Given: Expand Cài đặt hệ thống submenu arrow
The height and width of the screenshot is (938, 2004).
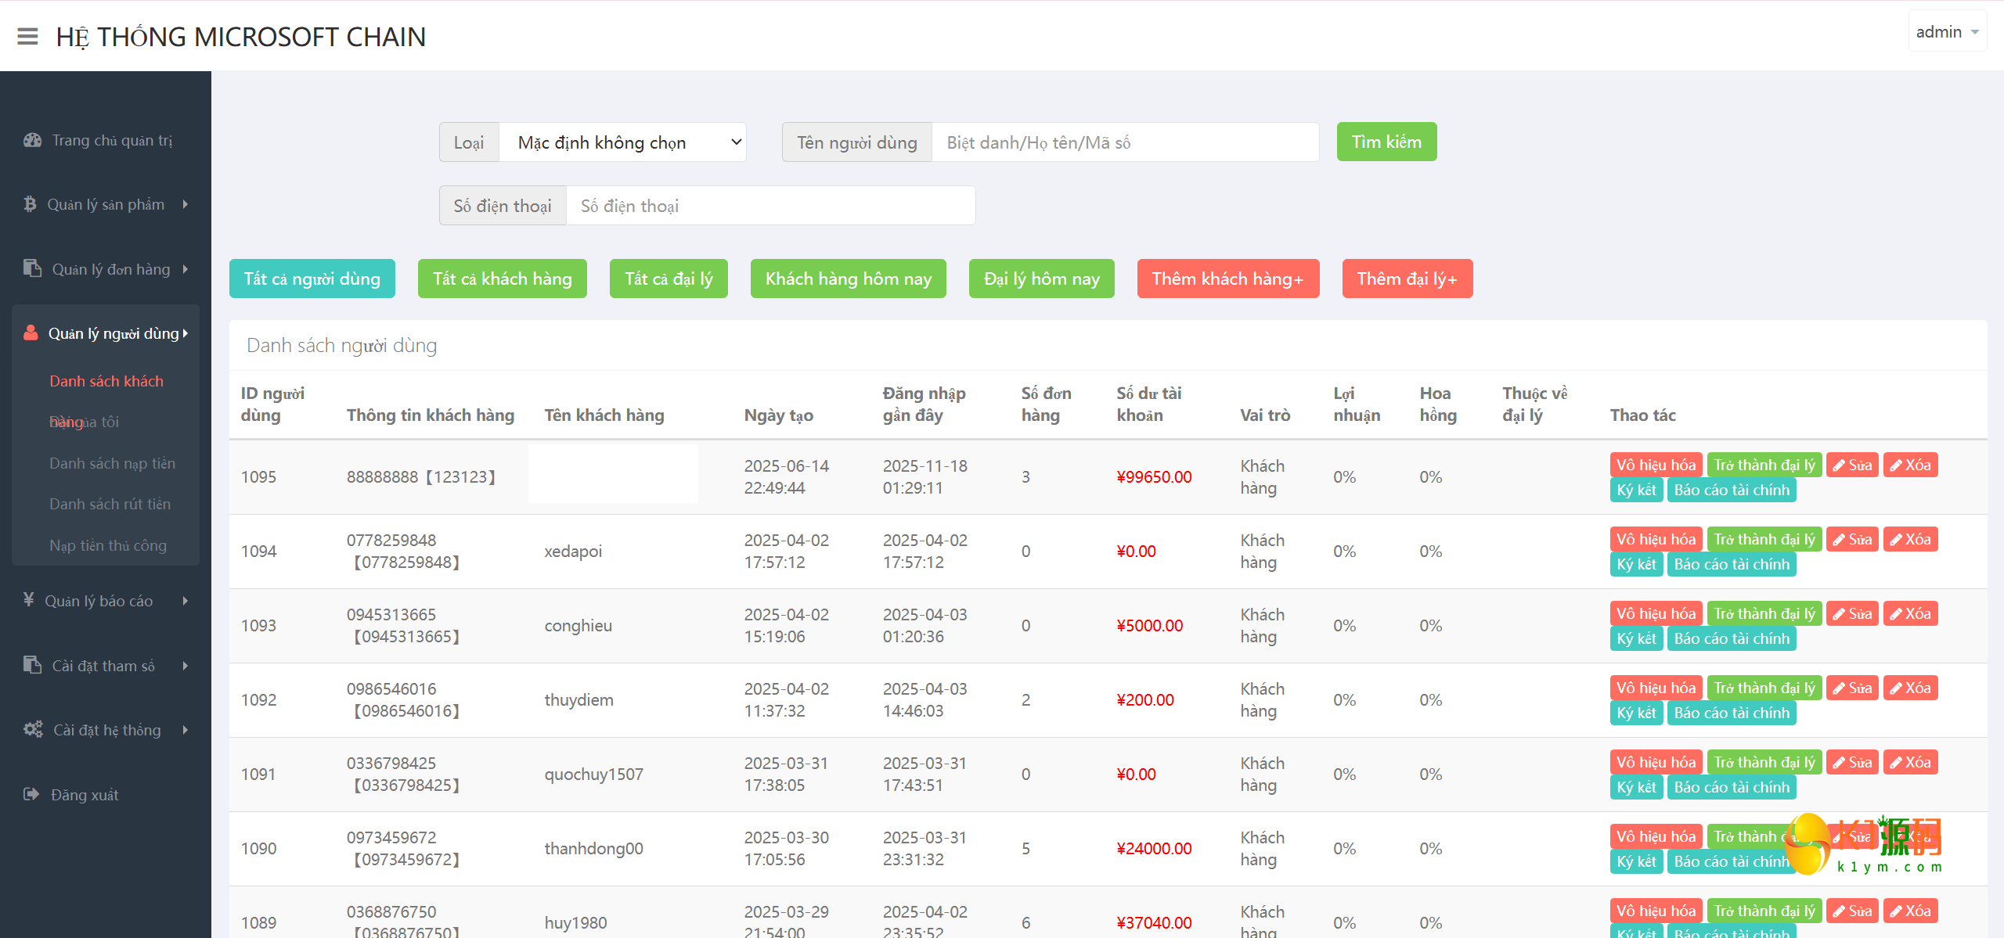Looking at the screenshot, I should 186,730.
